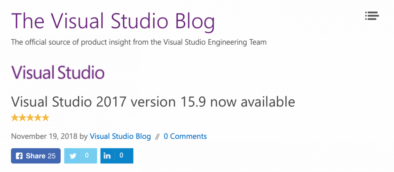This screenshot has height=172, width=394.
Task: Click the Facebook Share 25 label
Action: click(x=41, y=156)
